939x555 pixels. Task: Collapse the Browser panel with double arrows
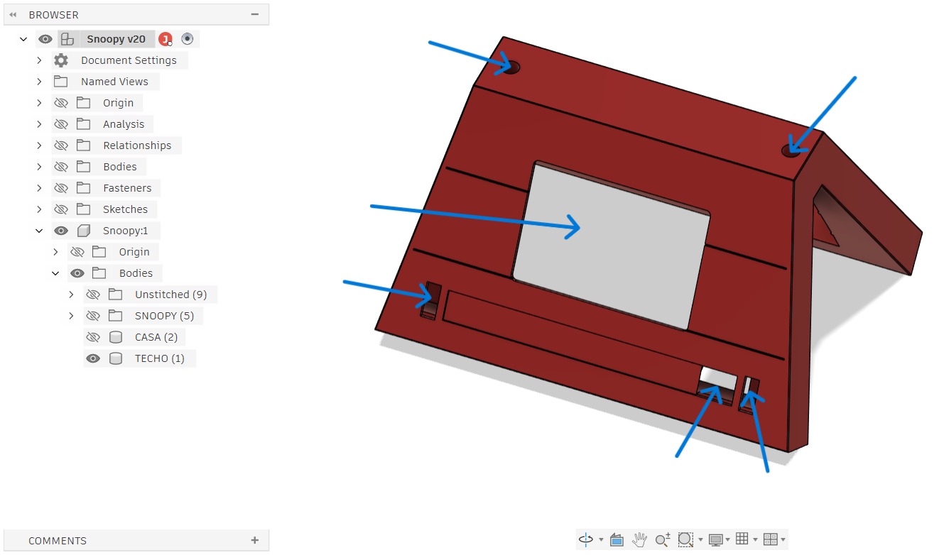13,14
